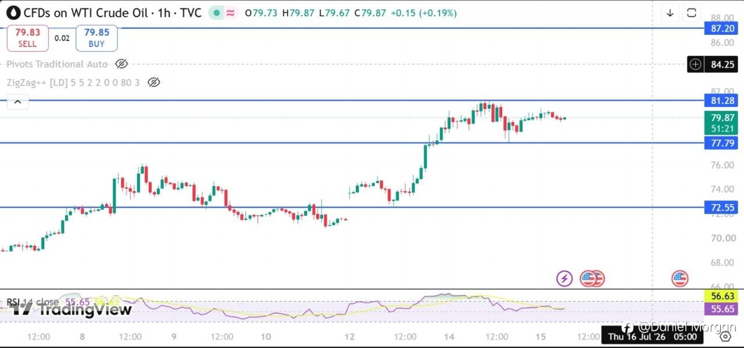The width and height of the screenshot is (744, 348).
Task: Click the BUY 79.85 button
Action: [x=96, y=38]
